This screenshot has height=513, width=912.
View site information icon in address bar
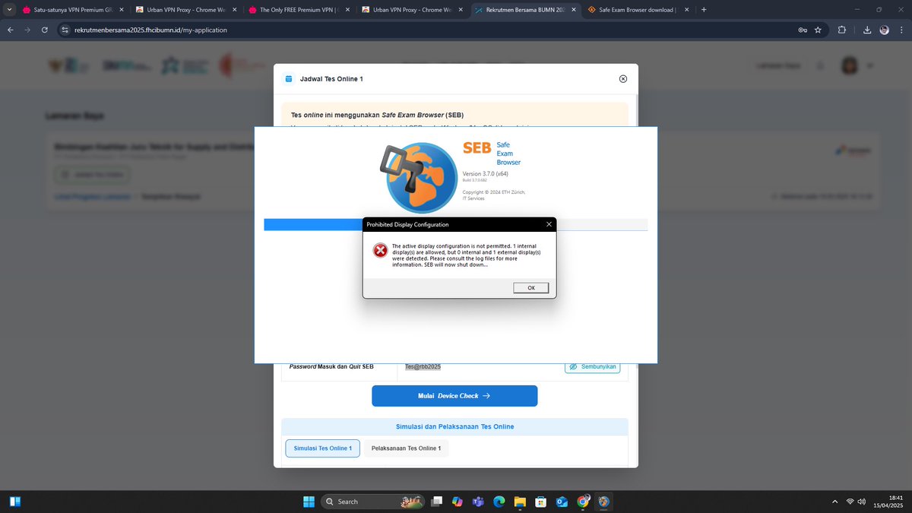(65, 30)
